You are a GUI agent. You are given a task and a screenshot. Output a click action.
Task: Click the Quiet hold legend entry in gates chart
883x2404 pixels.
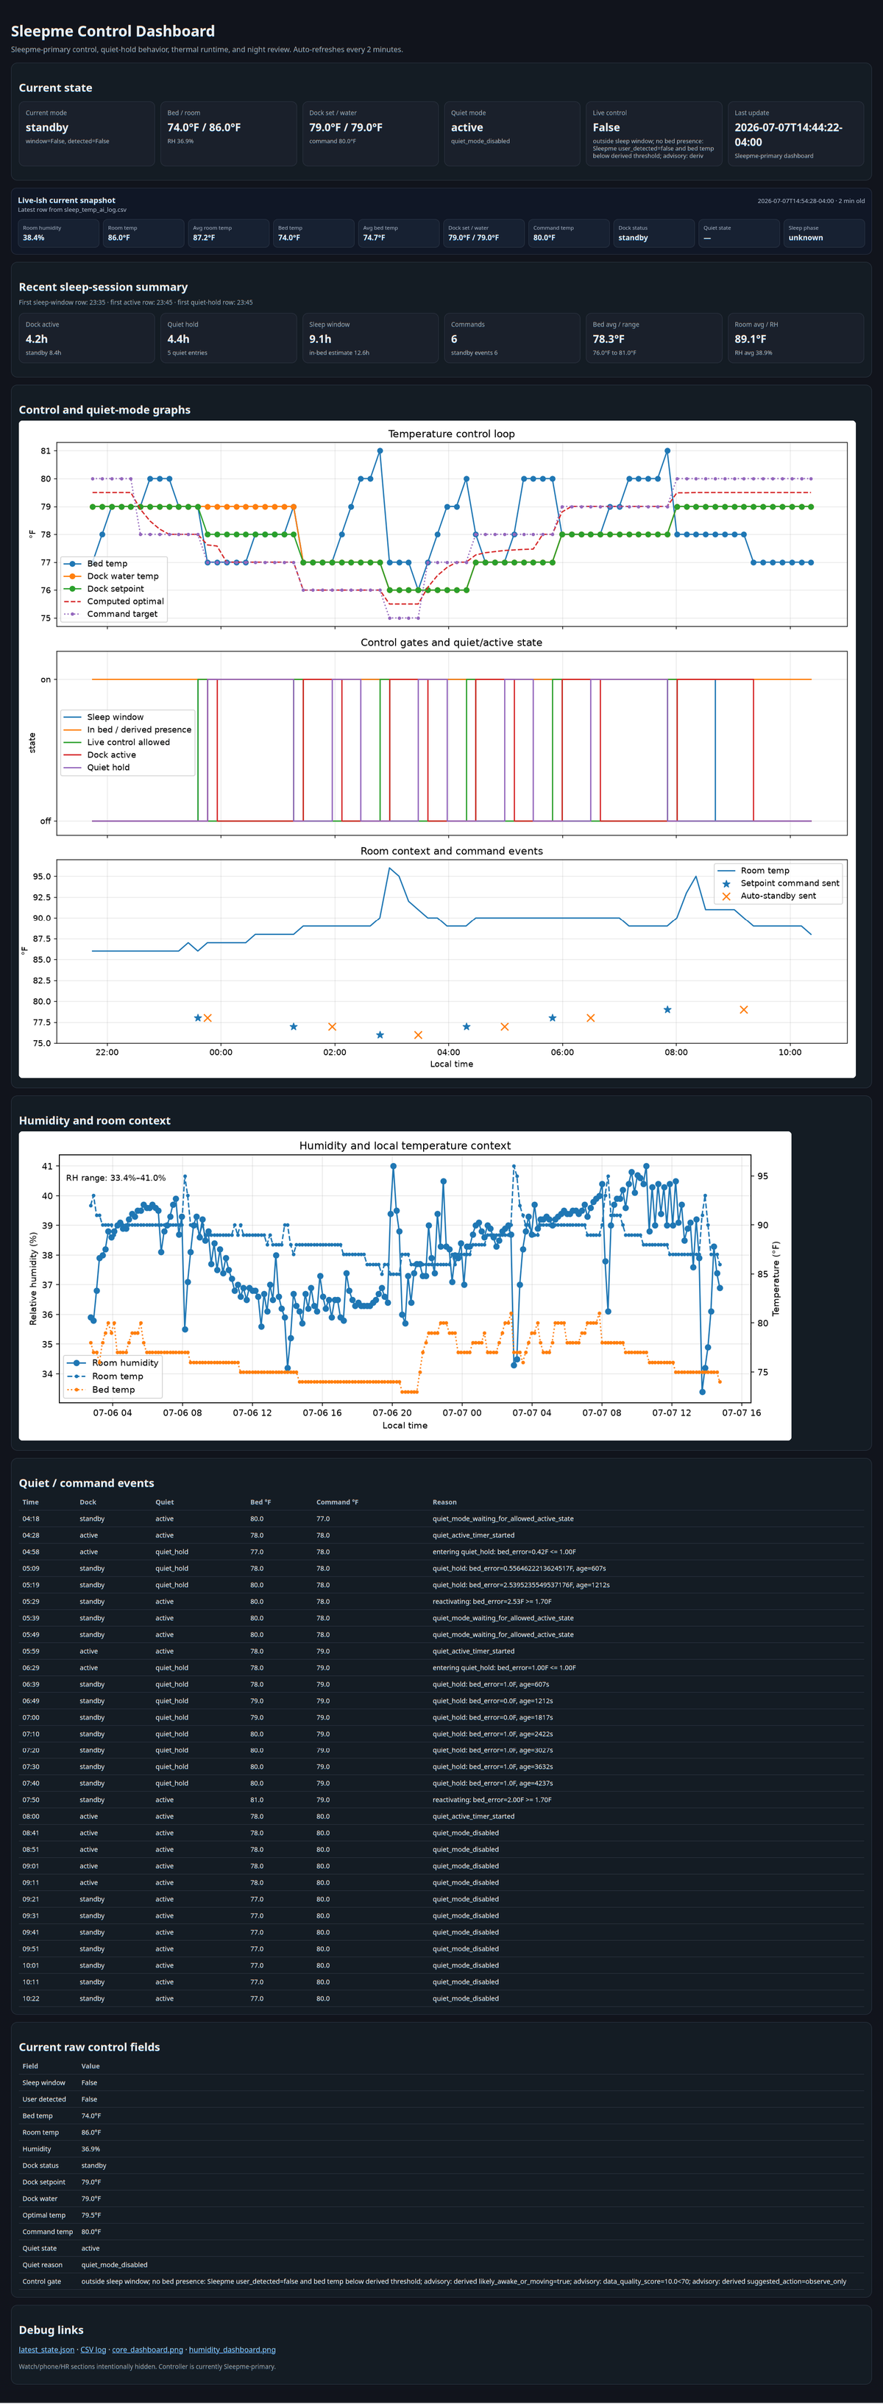(96, 768)
